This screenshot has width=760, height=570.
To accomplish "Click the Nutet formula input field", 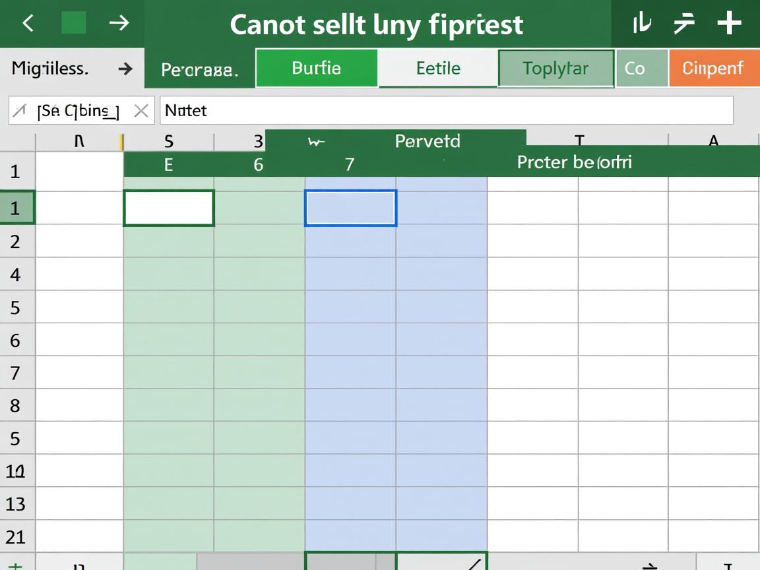I will click(446, 111).
